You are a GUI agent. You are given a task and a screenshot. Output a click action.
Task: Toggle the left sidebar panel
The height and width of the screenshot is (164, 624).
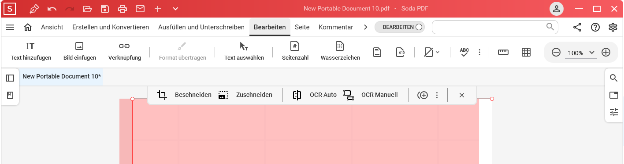(10, 78)
